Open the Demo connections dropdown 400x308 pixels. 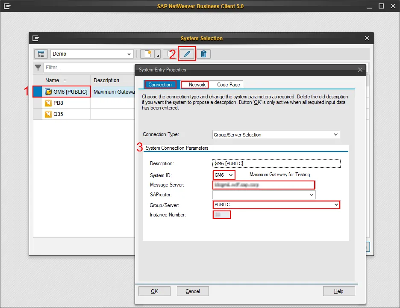pos(129,53)
